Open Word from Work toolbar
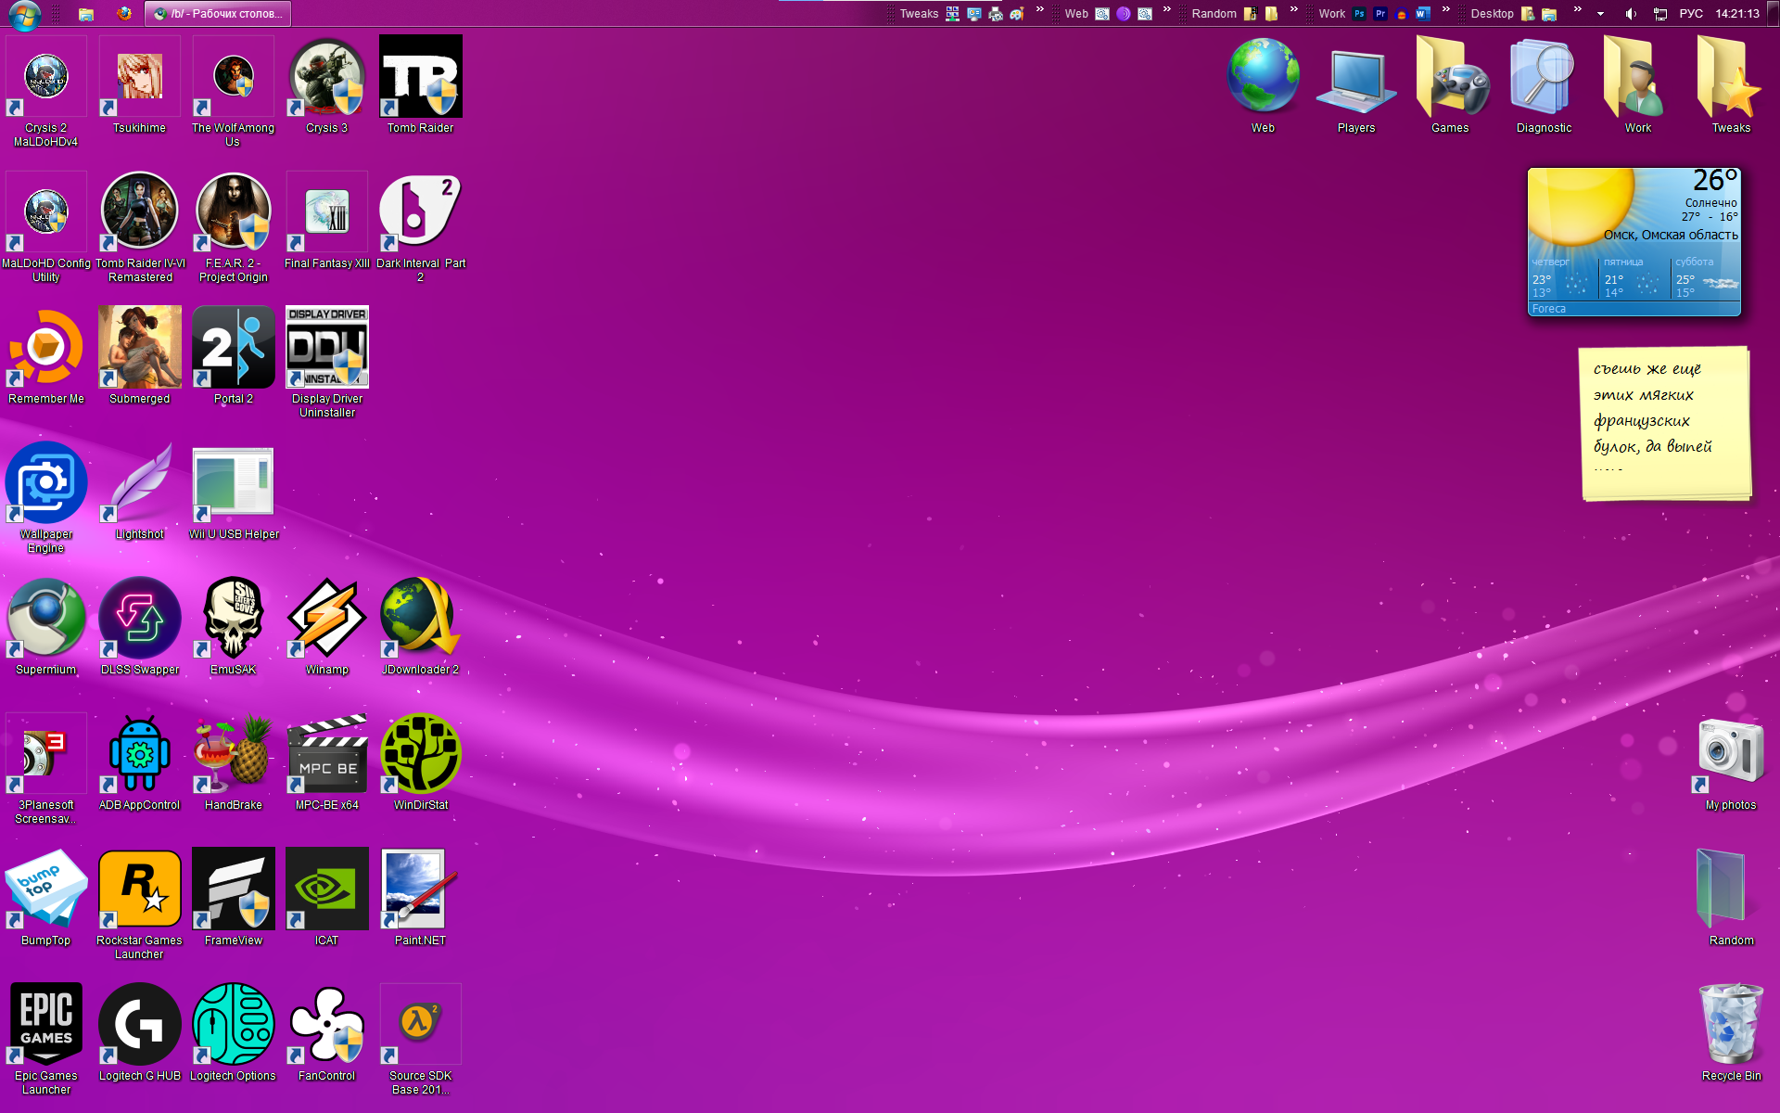The height and width of the screenshot is (1113, 1780). pos(1421,14)
